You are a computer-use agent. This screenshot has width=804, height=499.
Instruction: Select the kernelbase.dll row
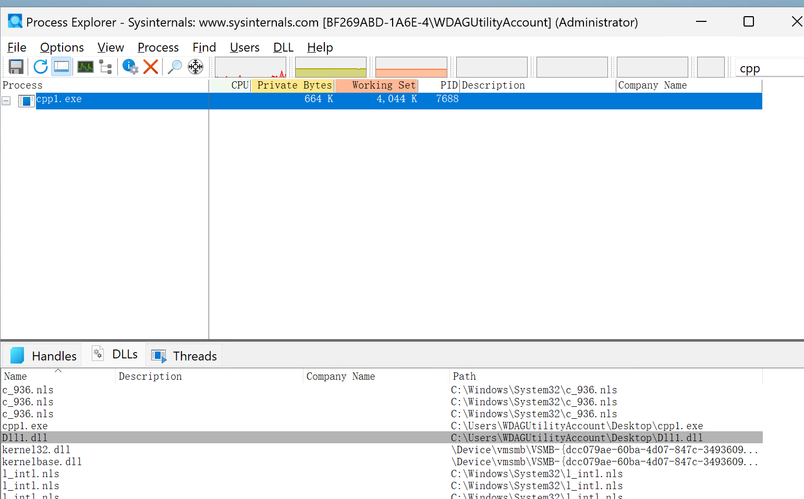[x=382, y=461]
